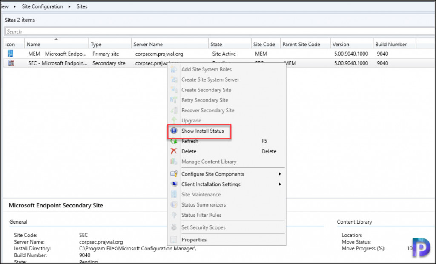Sort by the Icon column header
The image size is (436, 264).
(x=14, y=44)
